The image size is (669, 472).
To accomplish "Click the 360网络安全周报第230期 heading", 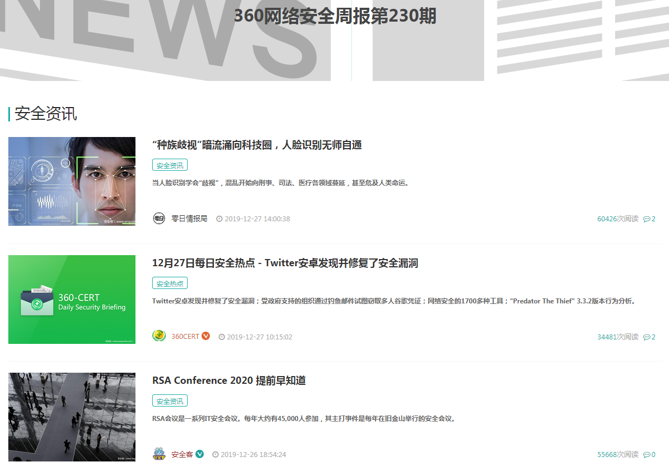I will coord(335,16).
